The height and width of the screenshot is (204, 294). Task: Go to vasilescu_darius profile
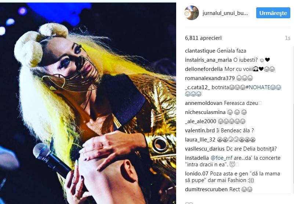click(204, 149)
